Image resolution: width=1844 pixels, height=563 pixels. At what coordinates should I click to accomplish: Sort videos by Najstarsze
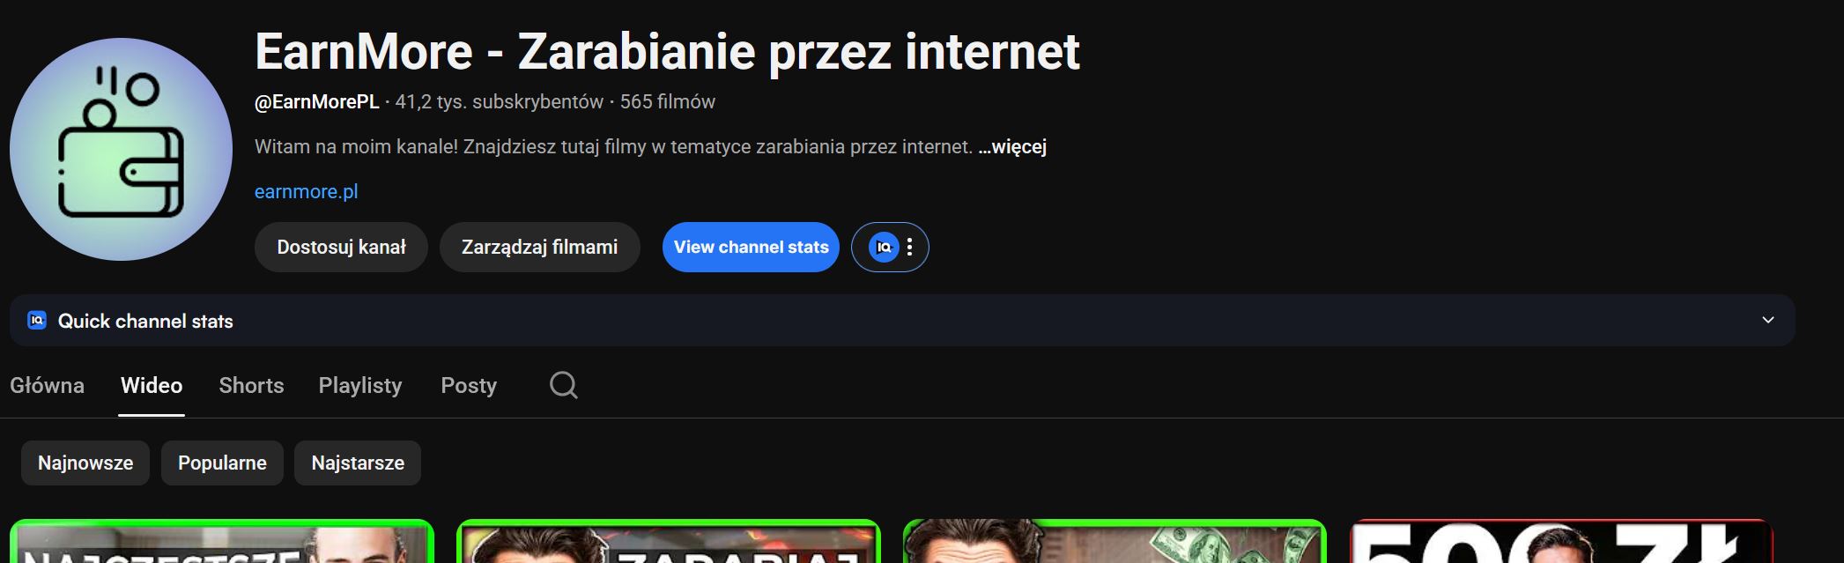click(x=358, y=463)
